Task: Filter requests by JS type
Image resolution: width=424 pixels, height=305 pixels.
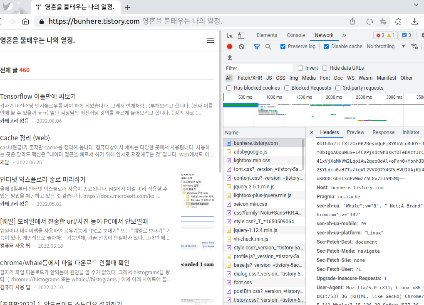Action: point(269,78)
